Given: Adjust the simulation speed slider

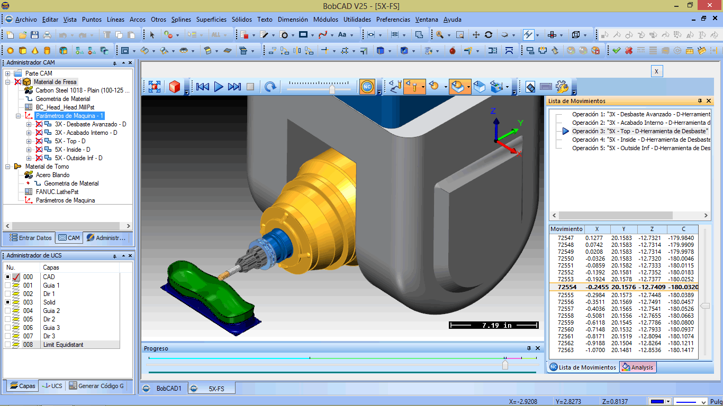Looking at the screenshot, I should click(332, 89).
